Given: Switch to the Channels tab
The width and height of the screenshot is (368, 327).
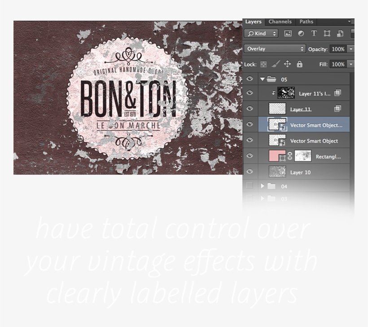Looking at the screenshot, I should coord(280,21).
